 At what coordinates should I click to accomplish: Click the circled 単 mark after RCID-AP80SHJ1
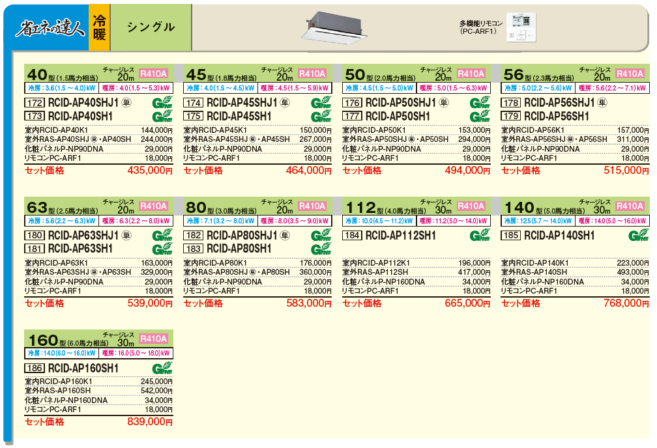(285, 235)
